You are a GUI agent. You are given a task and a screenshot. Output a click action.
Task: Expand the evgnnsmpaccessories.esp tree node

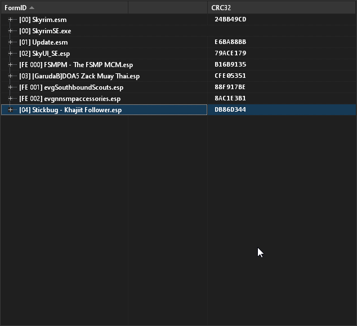click(x=10, y=99)
